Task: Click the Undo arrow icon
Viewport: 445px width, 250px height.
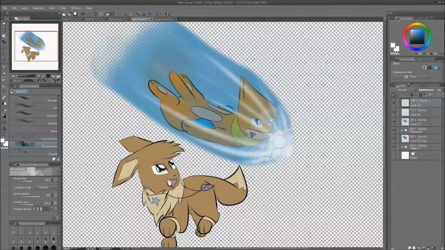Action: (82, 14)
